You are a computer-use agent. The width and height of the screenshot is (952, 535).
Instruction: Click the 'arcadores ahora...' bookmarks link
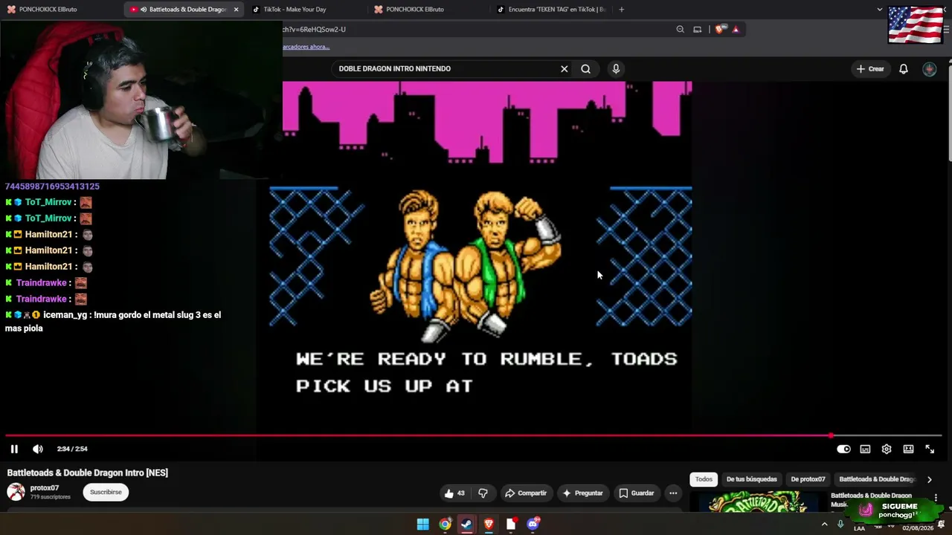(306, 47)
